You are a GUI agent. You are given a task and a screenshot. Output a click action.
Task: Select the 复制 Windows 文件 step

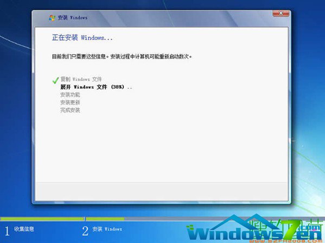click(x=81, y=79)
